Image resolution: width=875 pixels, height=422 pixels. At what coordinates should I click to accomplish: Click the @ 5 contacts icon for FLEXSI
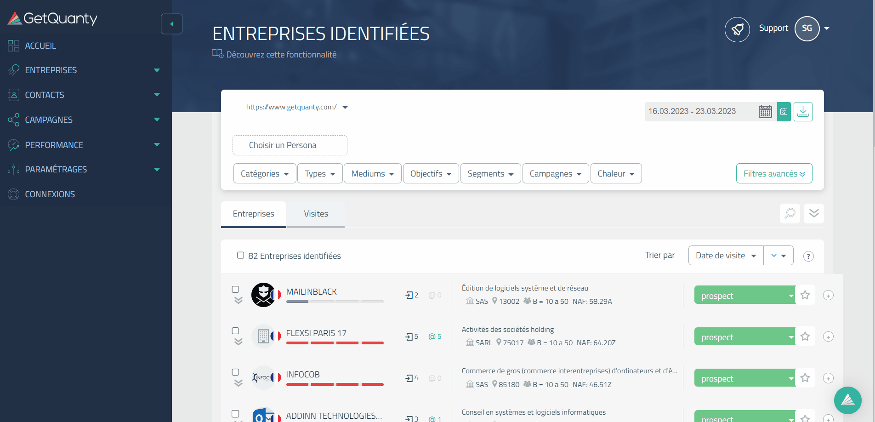pyautogui.click(x=435, y=336)
